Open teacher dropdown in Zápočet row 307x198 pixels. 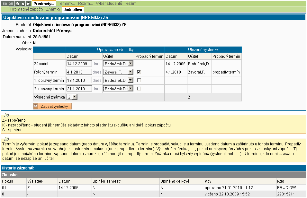[130, 64]
